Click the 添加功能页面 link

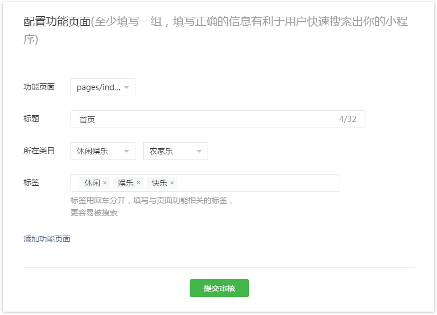pyautogui.click(x=47, y=239)
